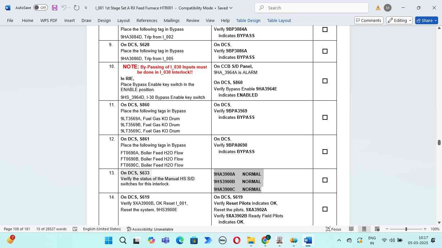Viewport: 442px width, 248px height.
Task: Open taskbar Search
Action: click(x=123, y=241)
